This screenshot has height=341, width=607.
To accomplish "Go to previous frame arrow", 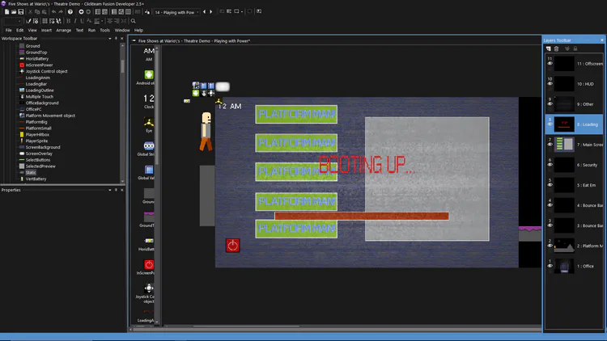I will (205, 12).
